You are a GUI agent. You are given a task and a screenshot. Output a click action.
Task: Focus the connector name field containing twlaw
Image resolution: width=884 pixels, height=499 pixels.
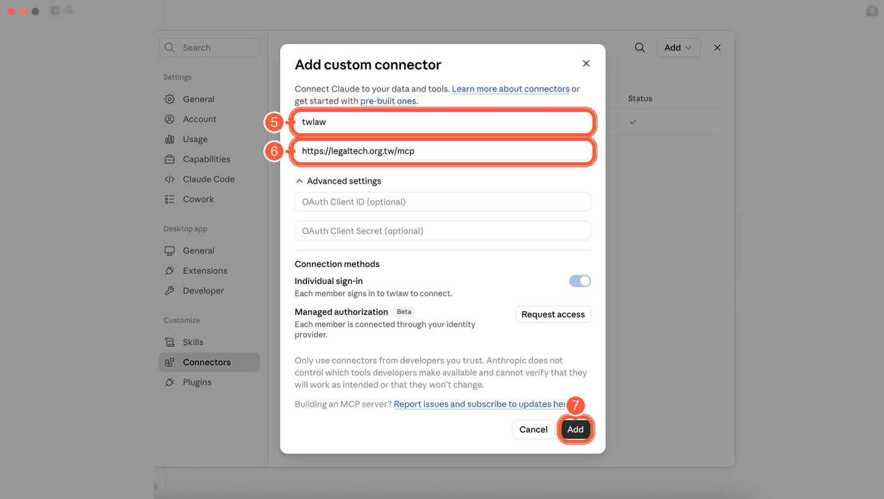443,122
